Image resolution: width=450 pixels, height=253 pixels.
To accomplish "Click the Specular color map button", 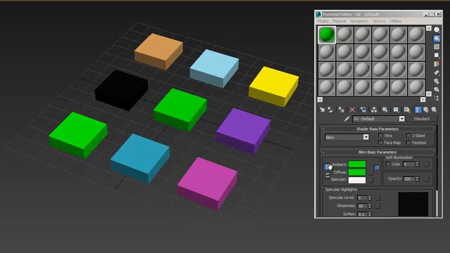I will [x=371, y=180].
